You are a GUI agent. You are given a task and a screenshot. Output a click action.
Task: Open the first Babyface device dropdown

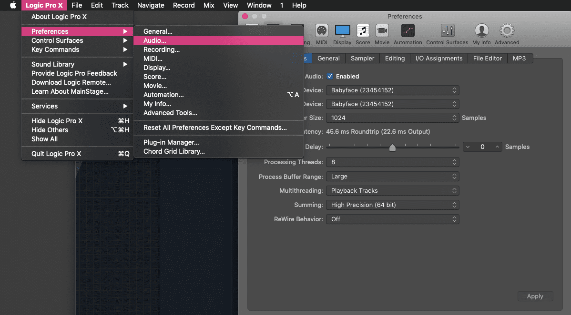(x=393, y=90)
